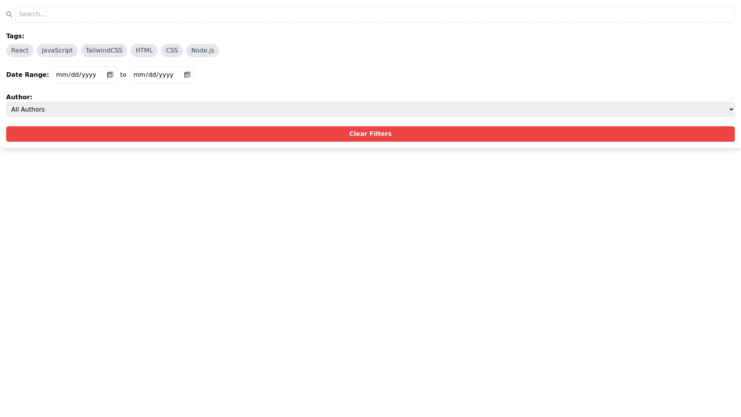The height and width of the screenshot is (417, 741).
Task: Toggle the TailwindCSS tag filter
Action: [x=104, y=51]
